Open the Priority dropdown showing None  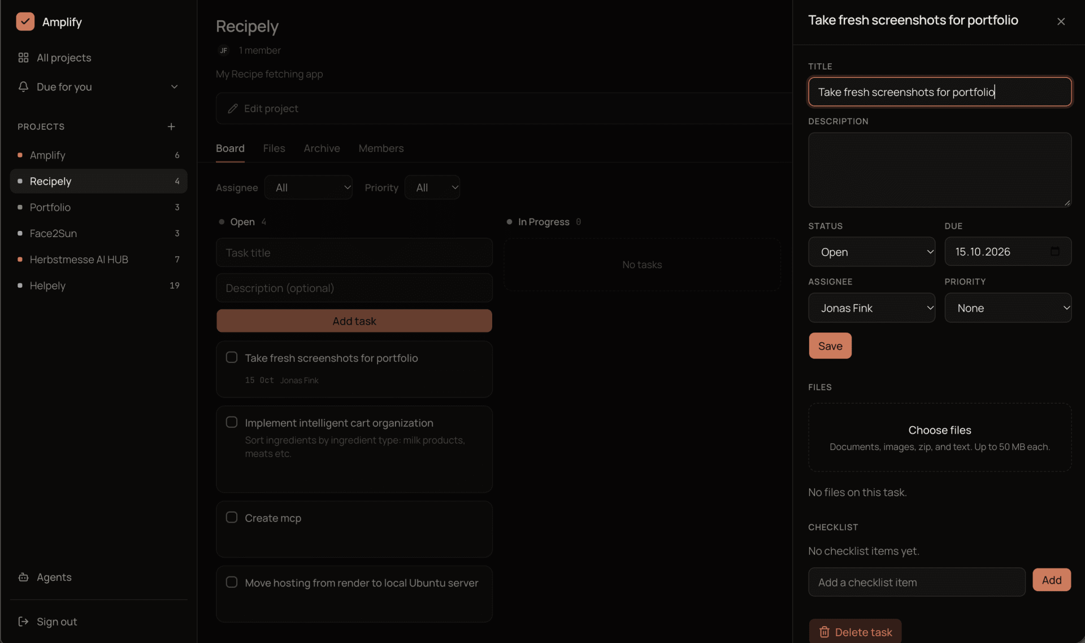tap(1008, 308)
